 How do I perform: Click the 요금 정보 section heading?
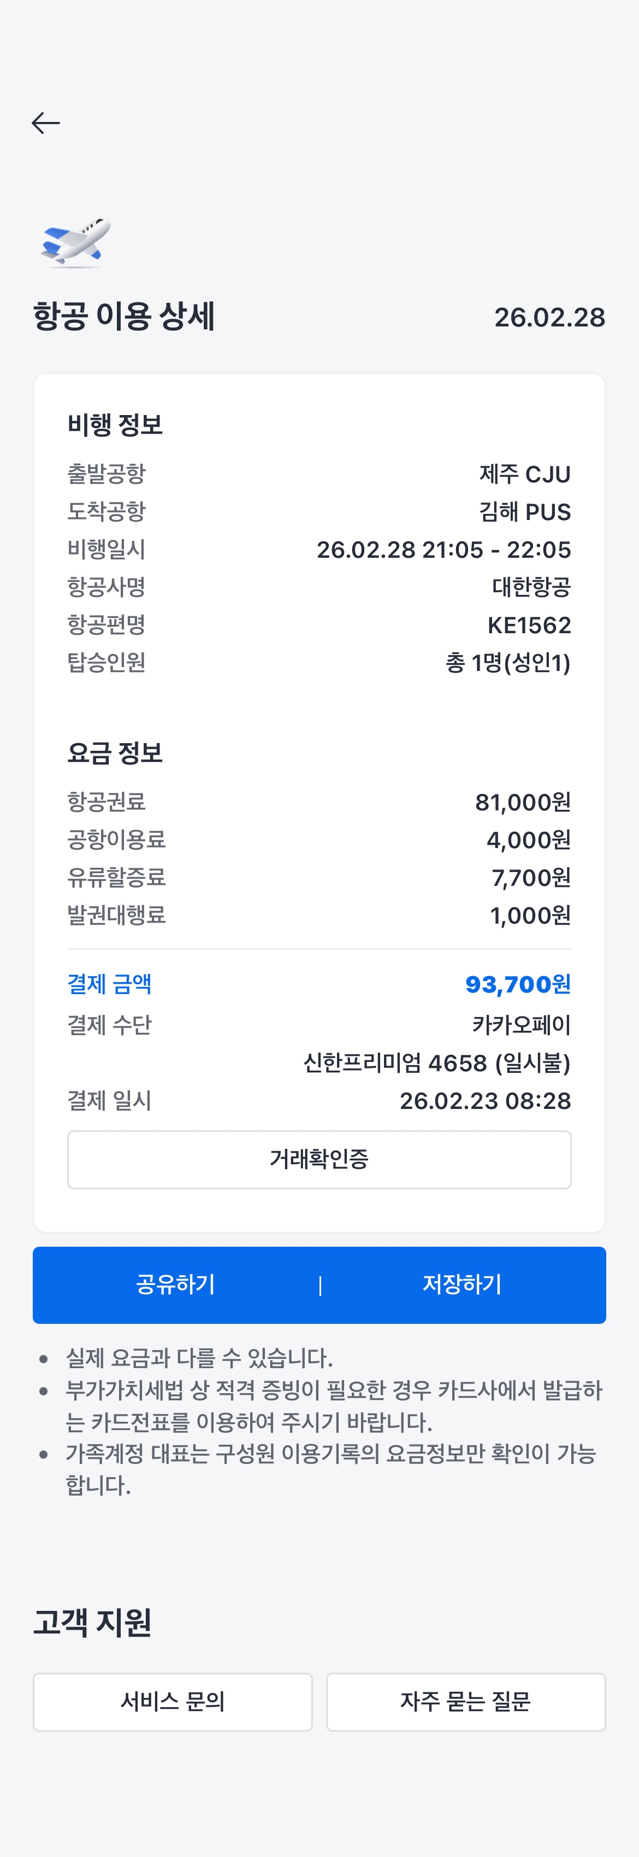pos(115,752)
